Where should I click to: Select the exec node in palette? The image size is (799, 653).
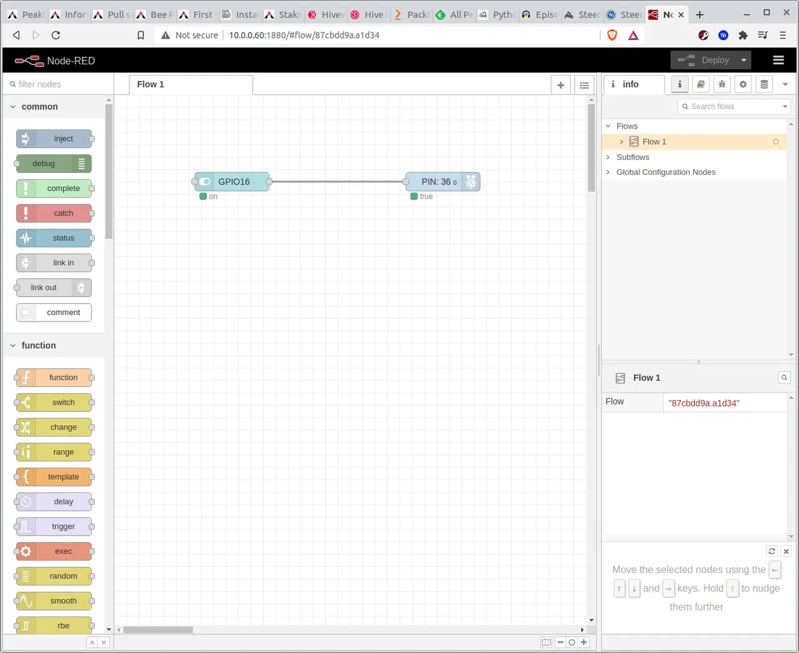point(54,551)
